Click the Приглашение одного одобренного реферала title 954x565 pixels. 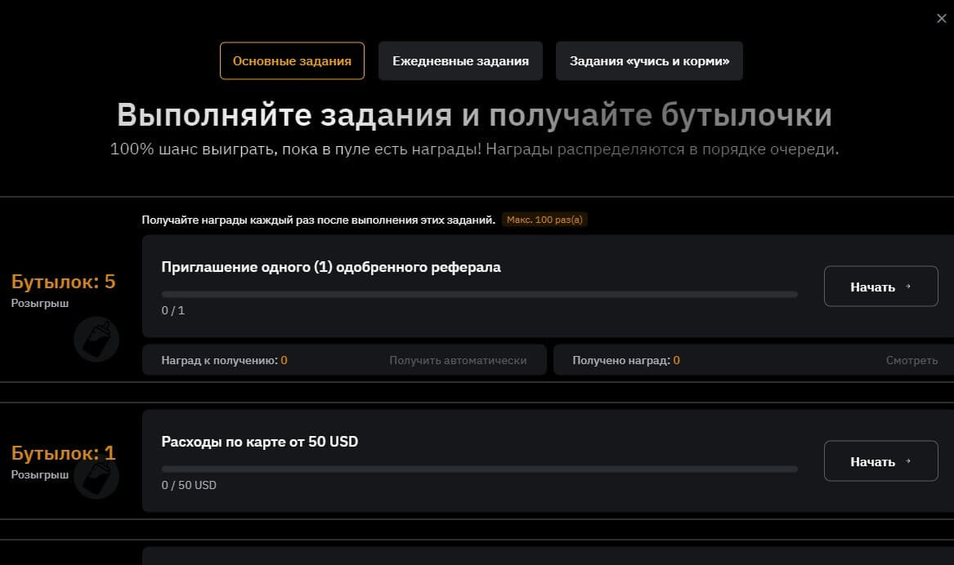coord(331,267)
